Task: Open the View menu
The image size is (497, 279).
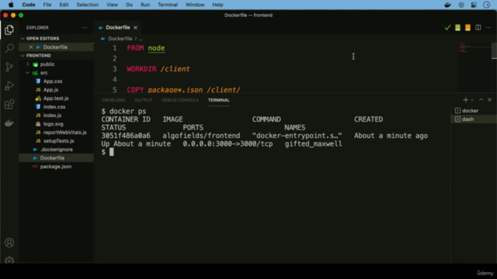Action: (112, 5)
